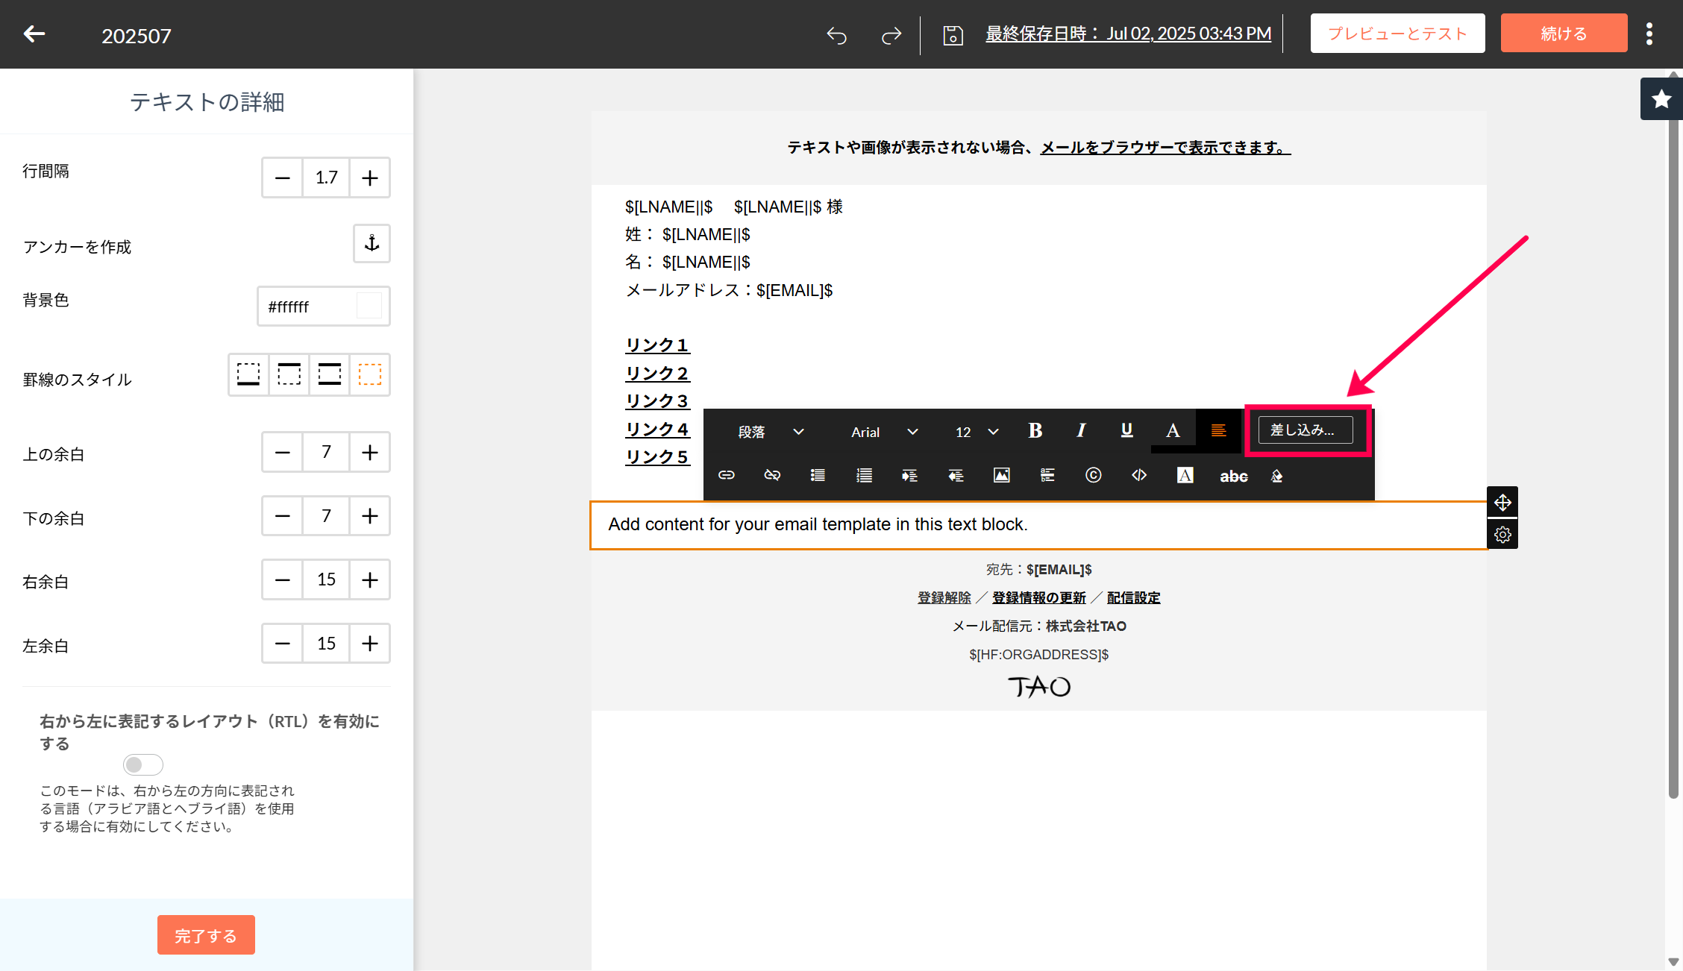This screenshot has height=971, width=1683.
Task: Open the 段落 paragraph format dropdown
Action: pos(770,432)
